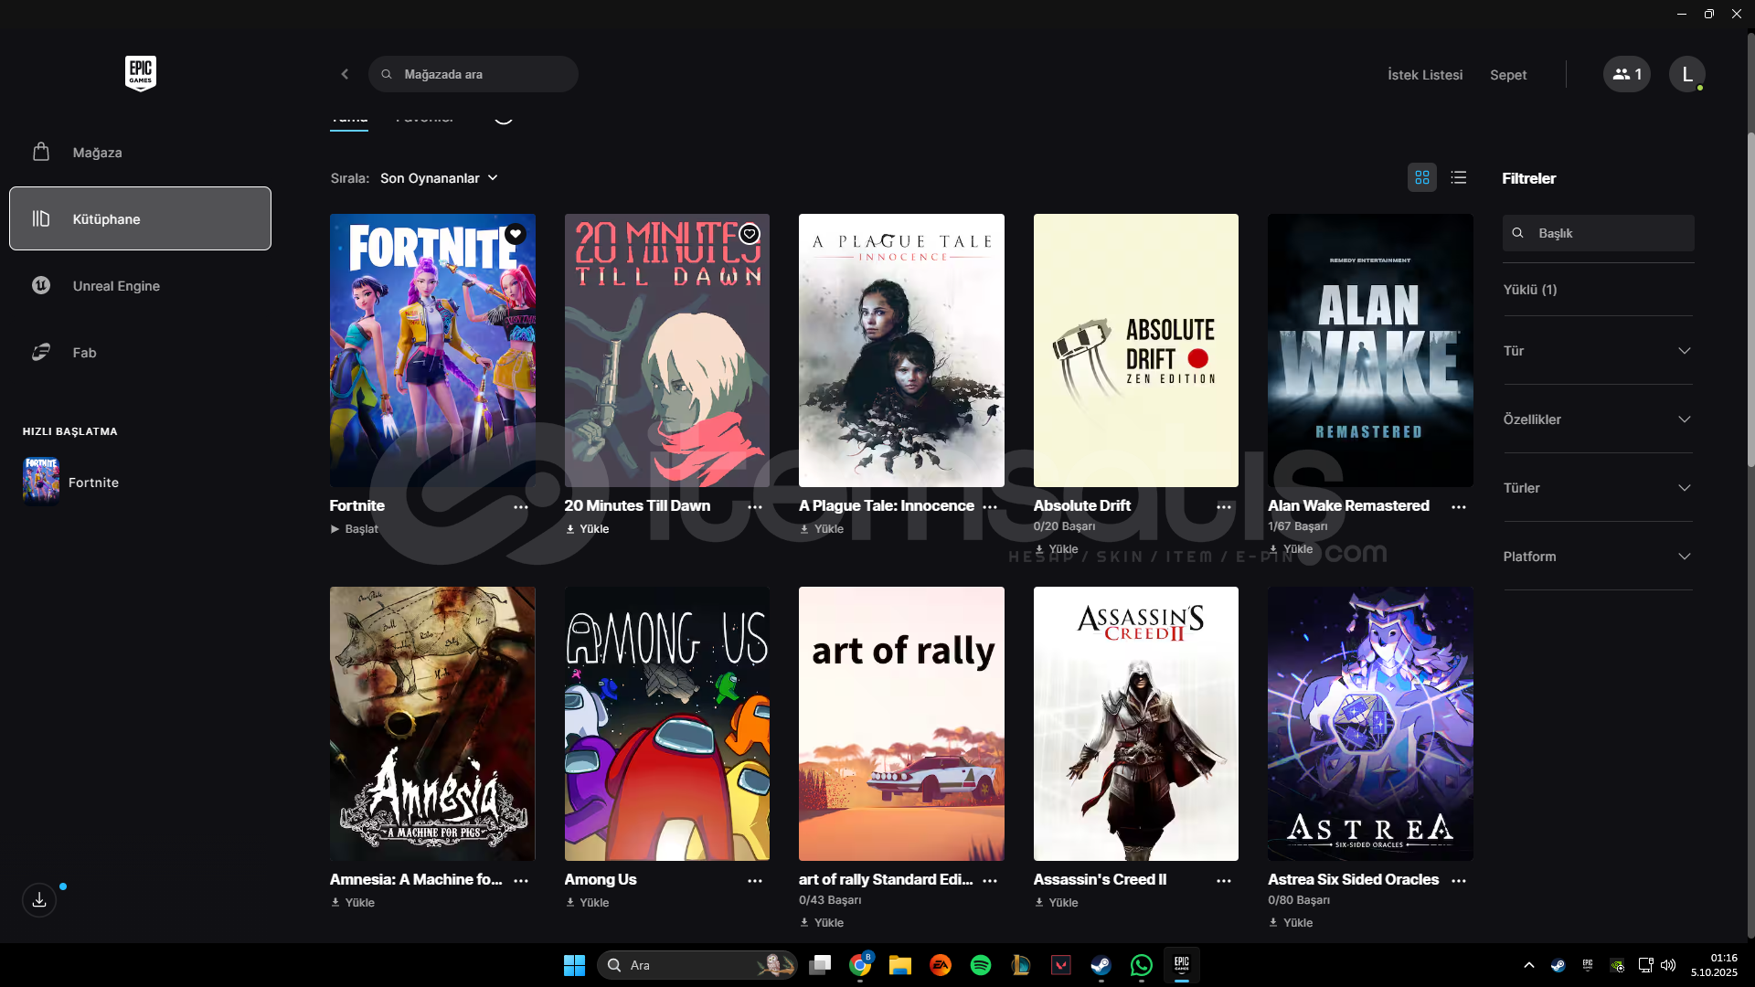
Task: Click Yükle under Assassin's Creed II
Action: (x=1062, y=902)
